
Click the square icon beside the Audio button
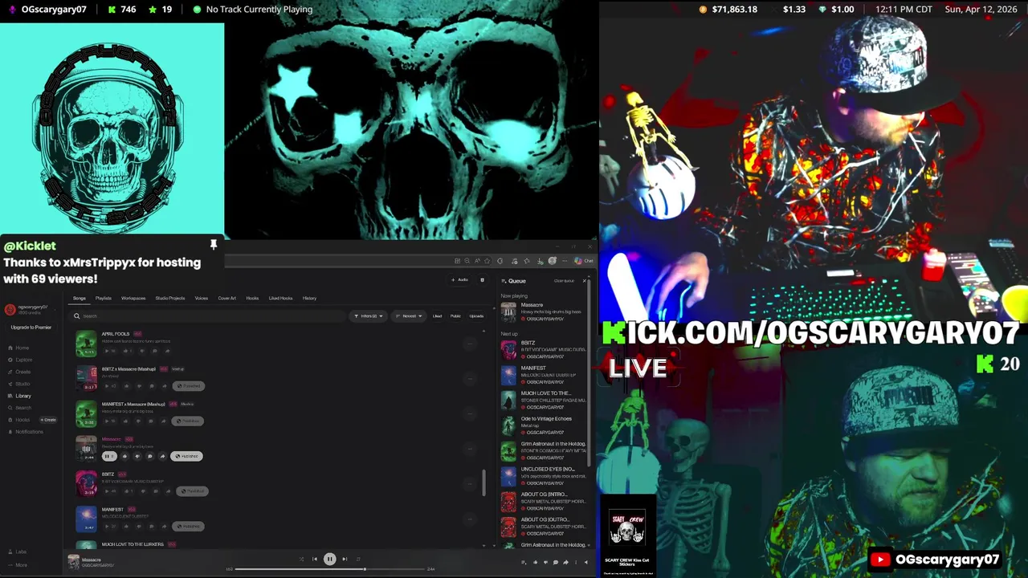[x=482, y=279]
